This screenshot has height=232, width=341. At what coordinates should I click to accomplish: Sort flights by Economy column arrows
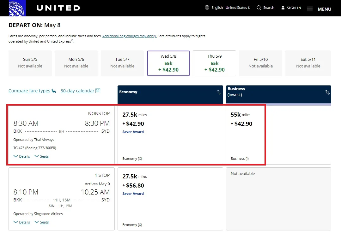[219, 92]
